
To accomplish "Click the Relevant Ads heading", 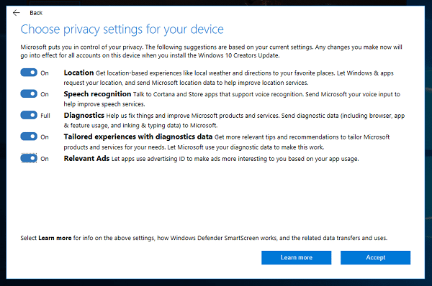I will pos(86,158).
